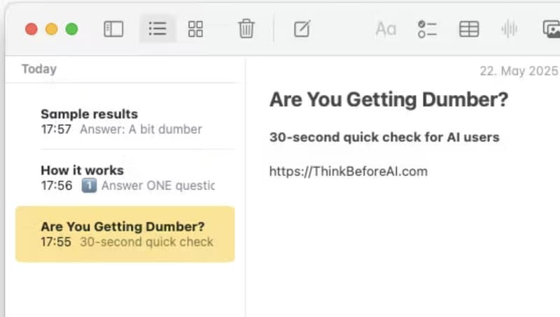Viewport: 560px width, 317px height.
Task: Add a table with the table icon
Action: click(x=468, y=29)
